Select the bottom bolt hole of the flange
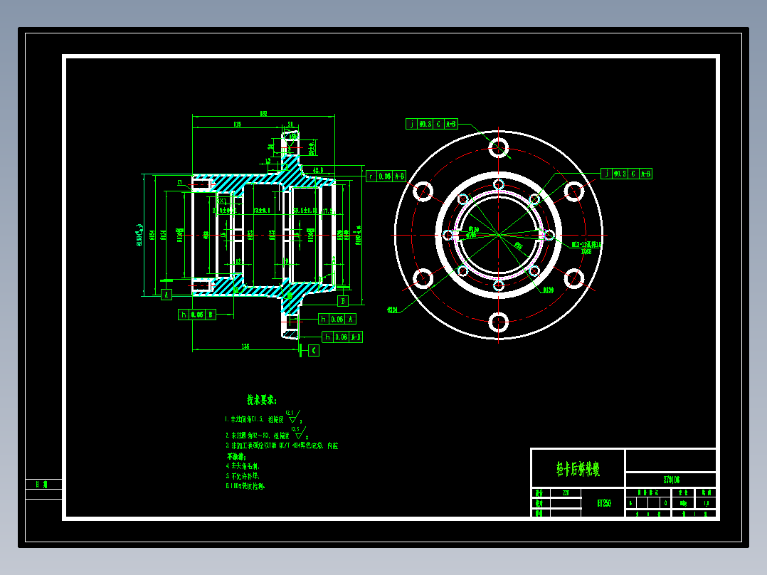Viewport: 767px width, 575px height. [499, 322]
